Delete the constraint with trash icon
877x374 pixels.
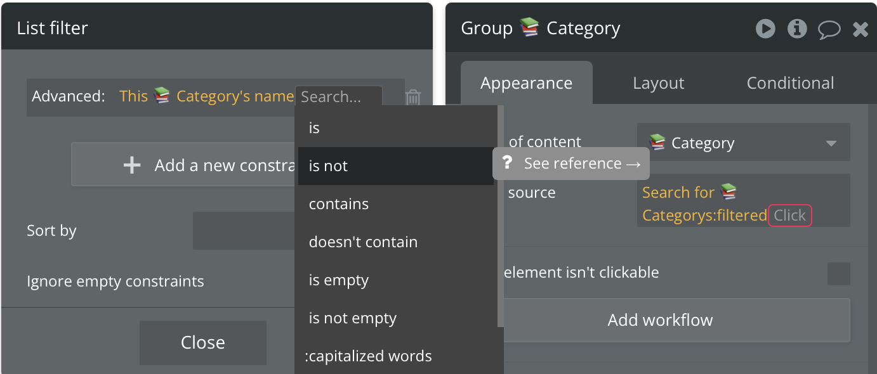point(413,97)
